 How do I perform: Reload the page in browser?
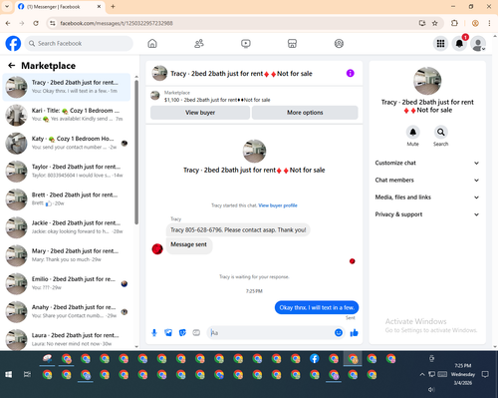tap(36, 23)
